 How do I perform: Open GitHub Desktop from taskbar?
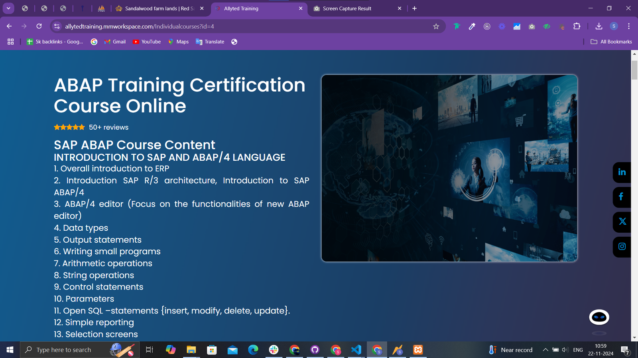tap(315, 350)
